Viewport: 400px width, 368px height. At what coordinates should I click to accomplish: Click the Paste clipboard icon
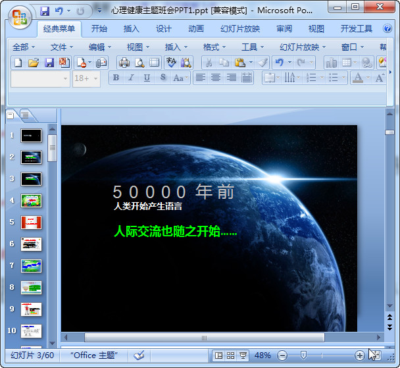239,63
